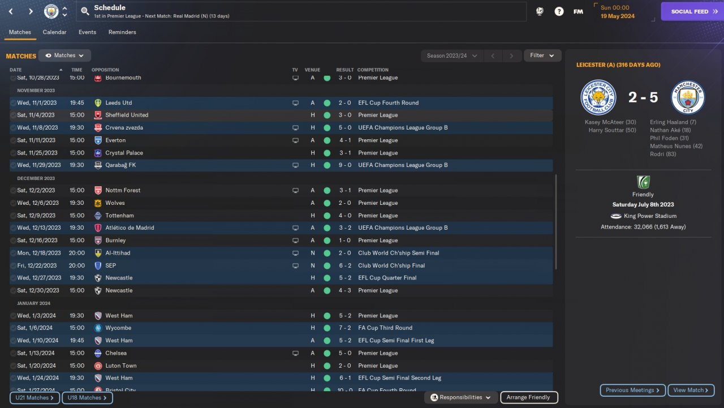Click the Wycombe club badge

tap(98, 328)
